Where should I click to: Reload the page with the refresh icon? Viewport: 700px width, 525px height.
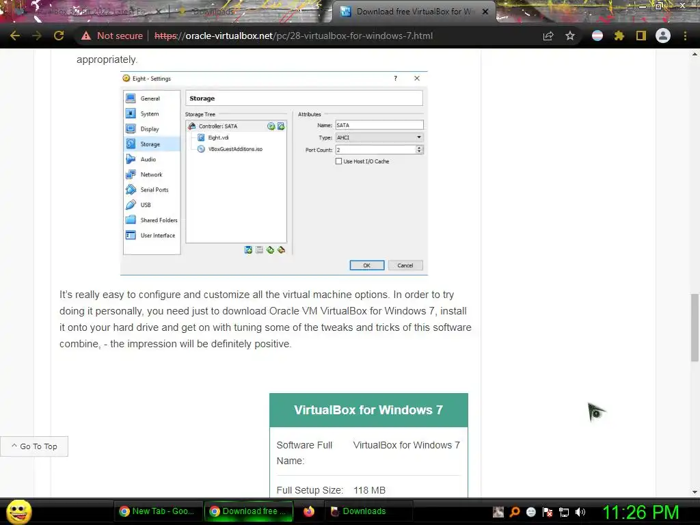click(59, 36)
